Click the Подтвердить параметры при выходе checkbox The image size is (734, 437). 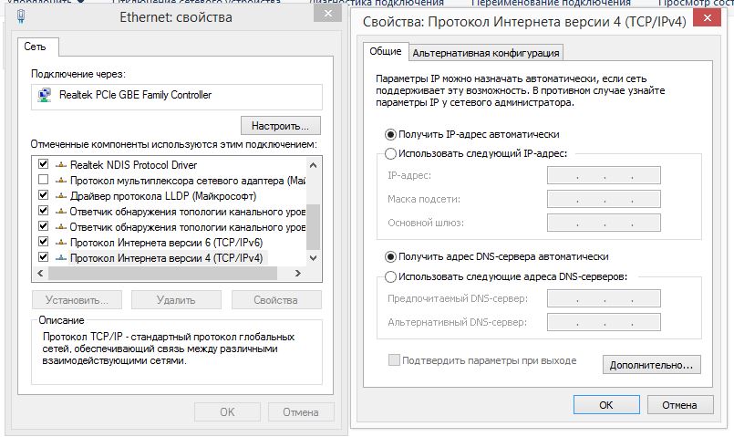tap(394, 360)
